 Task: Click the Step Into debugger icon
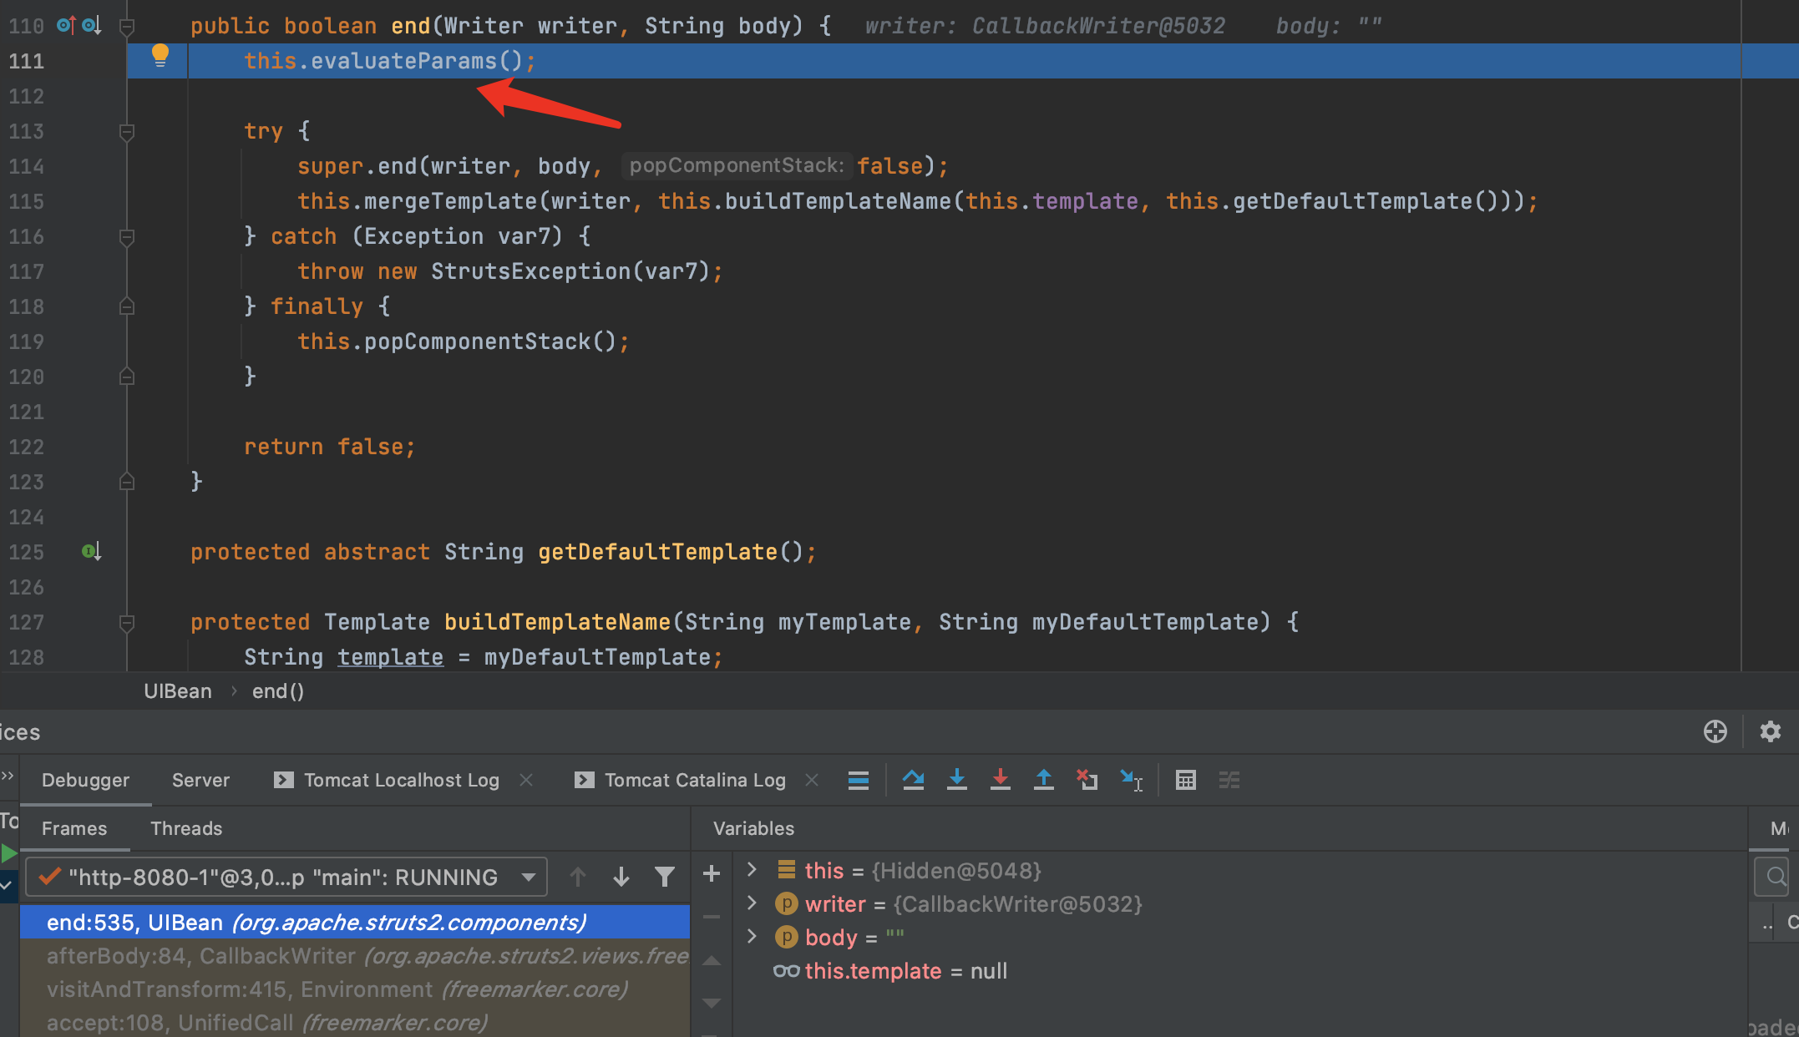click(x=957, y=780)
